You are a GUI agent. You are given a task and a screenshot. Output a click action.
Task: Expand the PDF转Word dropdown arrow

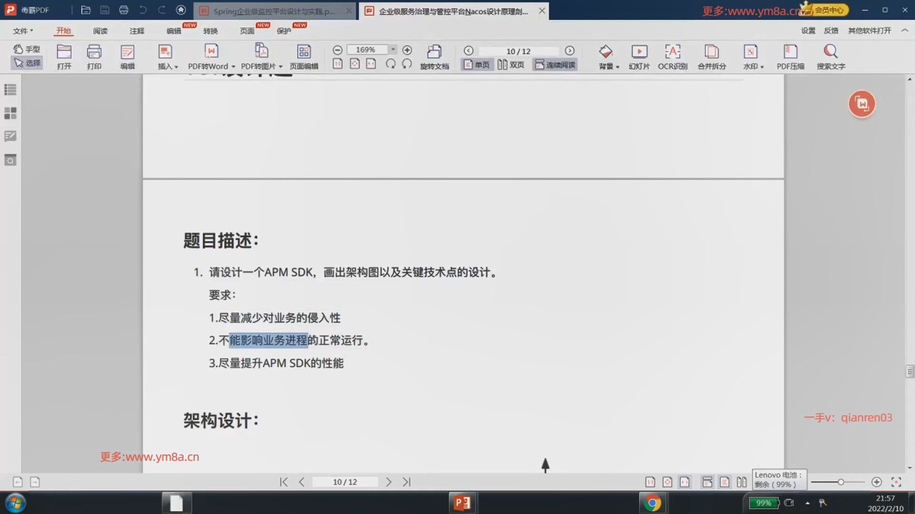[x=233, y=67]
